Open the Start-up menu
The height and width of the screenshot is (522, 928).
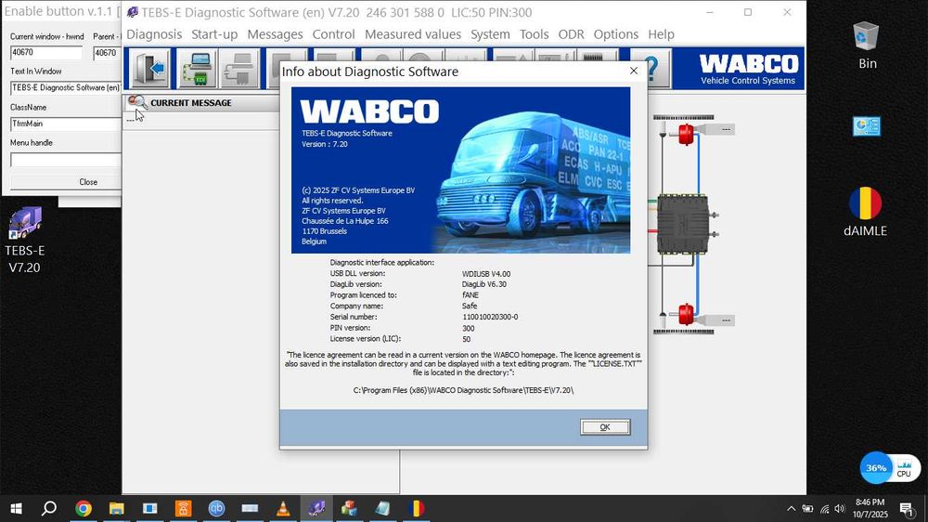[214, 34]
